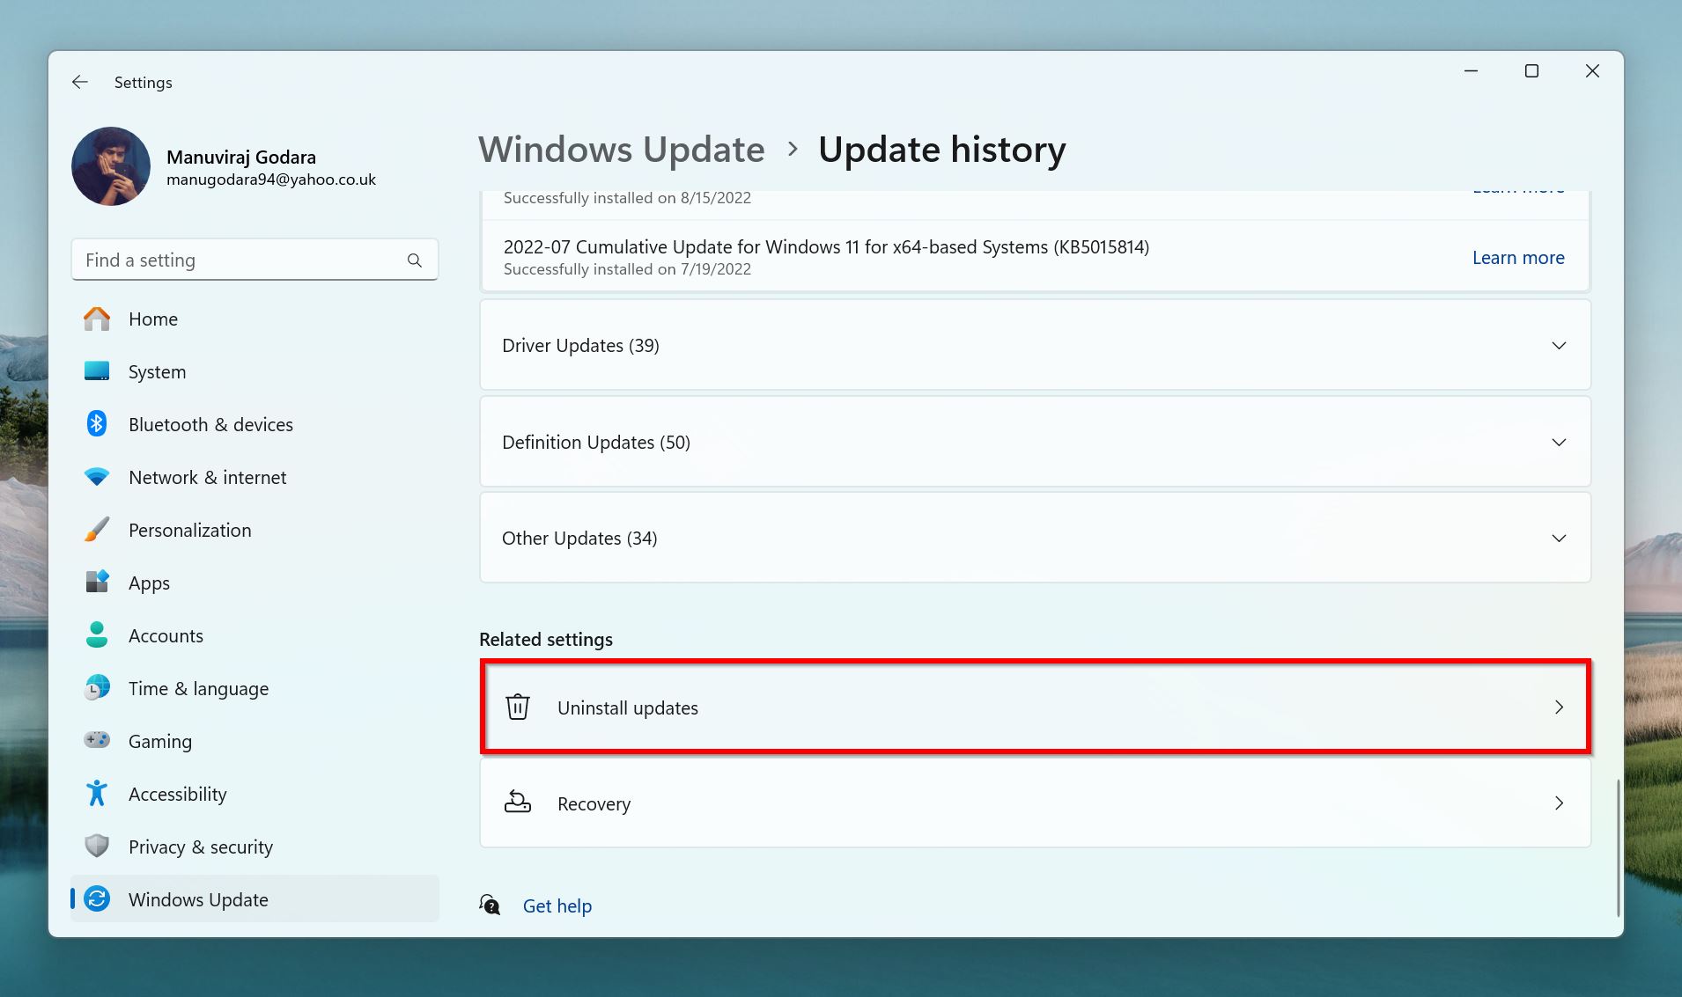Click the Find a setting search box
The width and height of the screenshot is (1682, 997).
click(255, 260)
